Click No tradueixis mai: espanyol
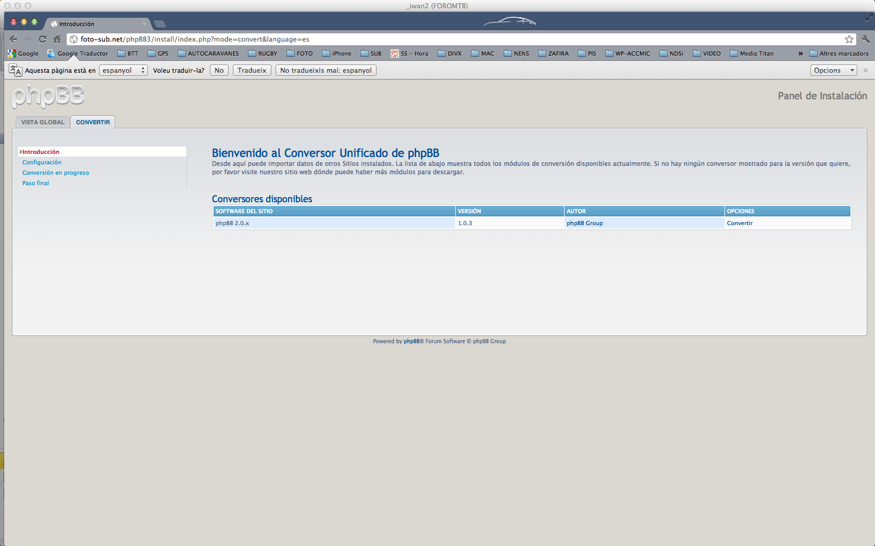The image size is (875, 546). pos(326,70)
